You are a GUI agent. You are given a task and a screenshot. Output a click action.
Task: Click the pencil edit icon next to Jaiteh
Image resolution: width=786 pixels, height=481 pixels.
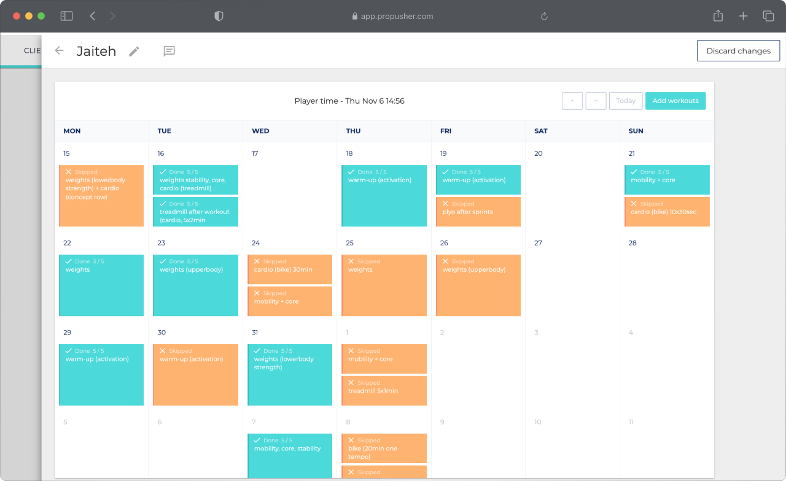[134, 52]
